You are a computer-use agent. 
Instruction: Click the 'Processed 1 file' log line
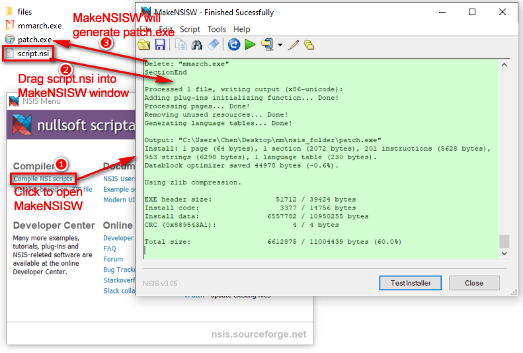click(243, 89)
